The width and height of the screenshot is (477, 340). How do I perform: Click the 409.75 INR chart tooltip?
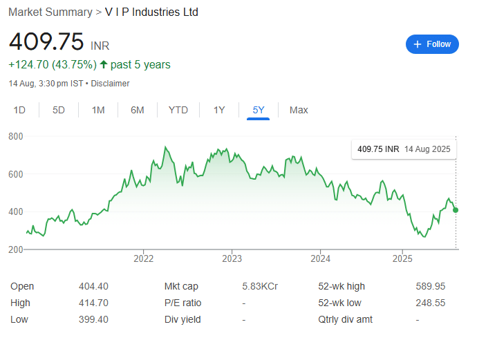point(404,149)
